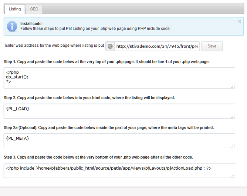Click the Step 1 instruction text
The image size is (247, 196).
(x=106, y=62)
